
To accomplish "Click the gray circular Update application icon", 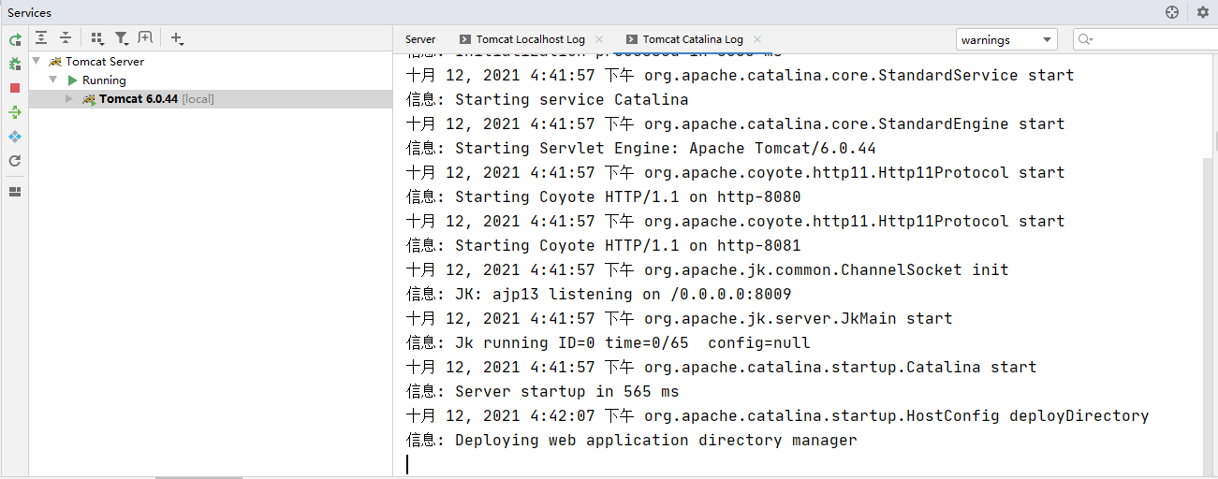I will [x=15, y=161].
